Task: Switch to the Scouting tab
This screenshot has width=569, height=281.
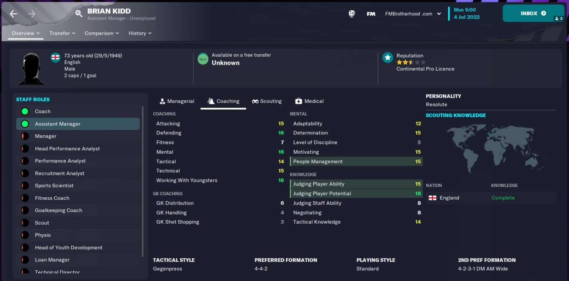Action: (267, 101)
